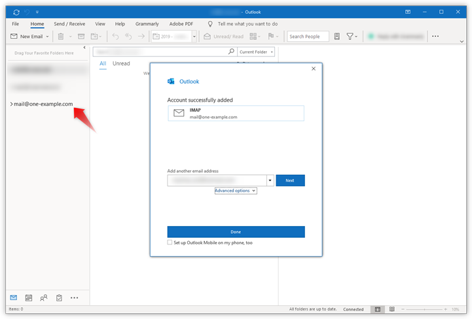The width and height of the screenshot is (472, 319).
Task: Click the Done button
Action: (236, 232)
